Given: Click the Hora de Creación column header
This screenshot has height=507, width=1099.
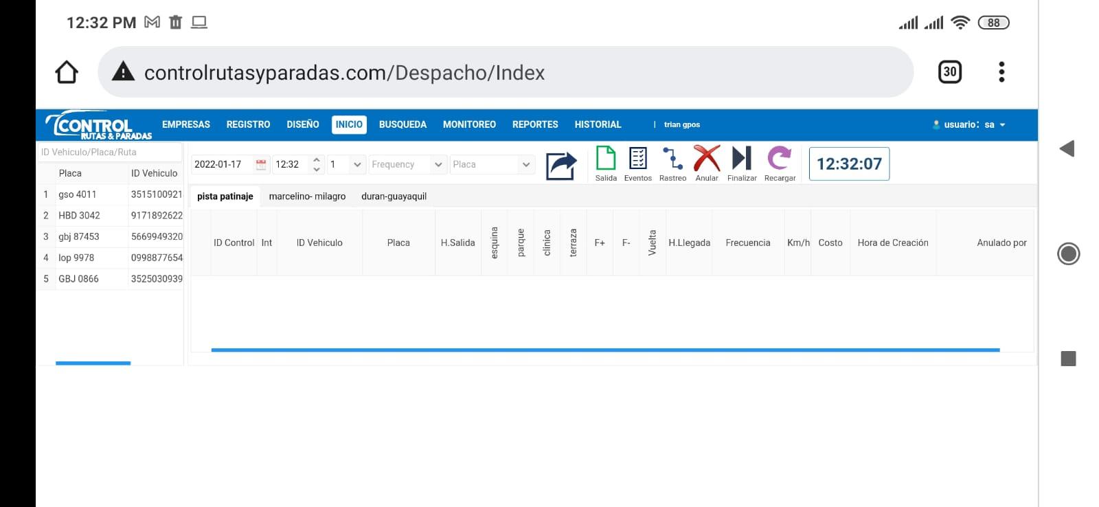Looking at the screenshot, I should coord(893,243).
